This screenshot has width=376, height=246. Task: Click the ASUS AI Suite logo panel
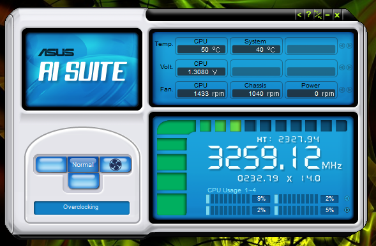82,70
